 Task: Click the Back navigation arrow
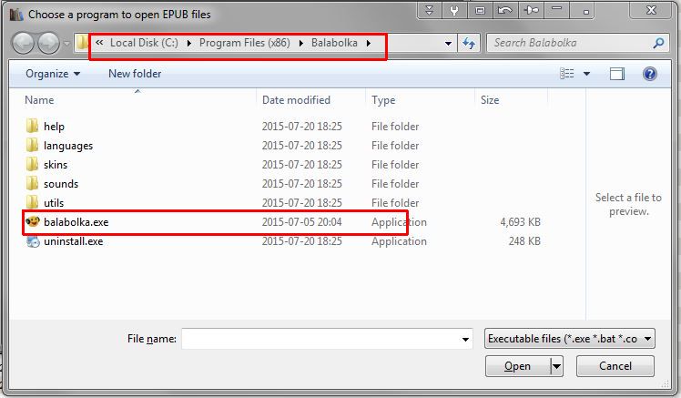[x=23, y=43]
